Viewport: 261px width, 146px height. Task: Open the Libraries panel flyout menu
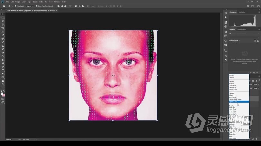pyautogui.click(x=259, y=29)
